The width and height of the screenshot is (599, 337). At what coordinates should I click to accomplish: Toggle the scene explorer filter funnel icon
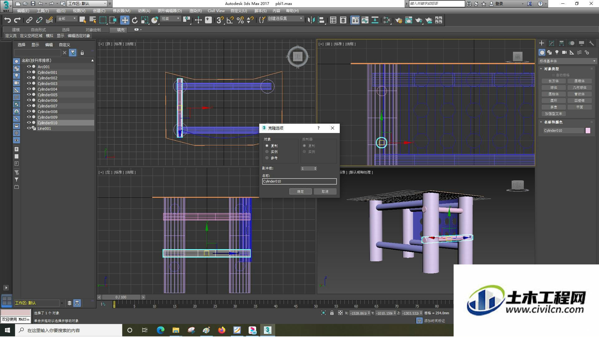(73, 53)
